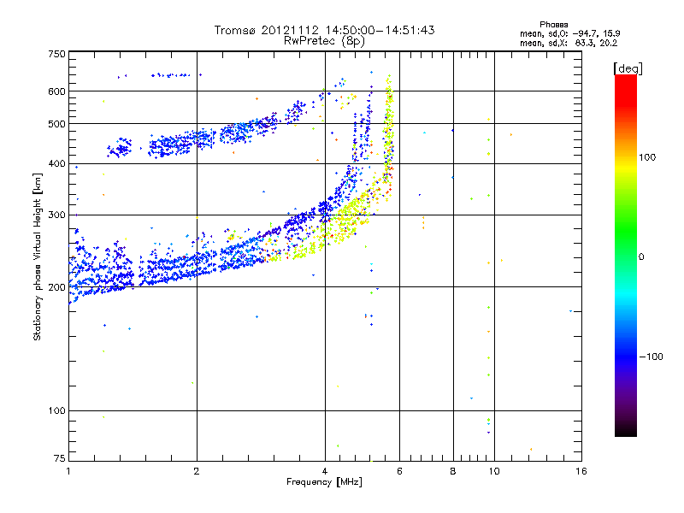Click the "Stationary phase Virtual Height [km]" axis label

click(x=38, y=257)
